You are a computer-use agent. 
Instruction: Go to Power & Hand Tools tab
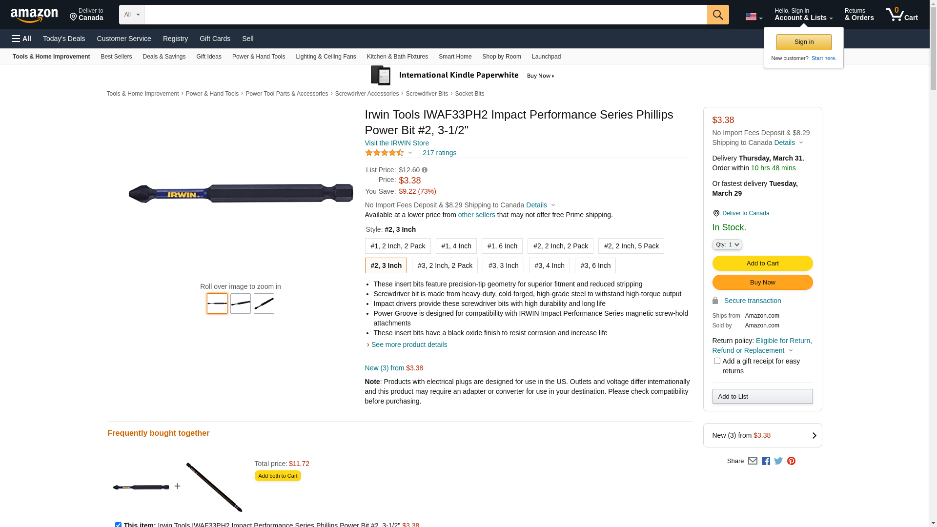tap(258, 57)
